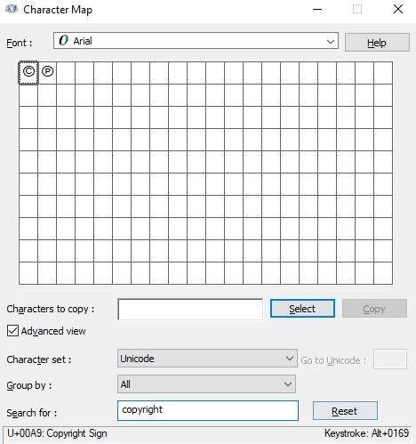Viewport: 416px width, 444px height.
Task: Click the empty grid cell right of ℗
Action: pyautogui.click(x=66, y=73)
